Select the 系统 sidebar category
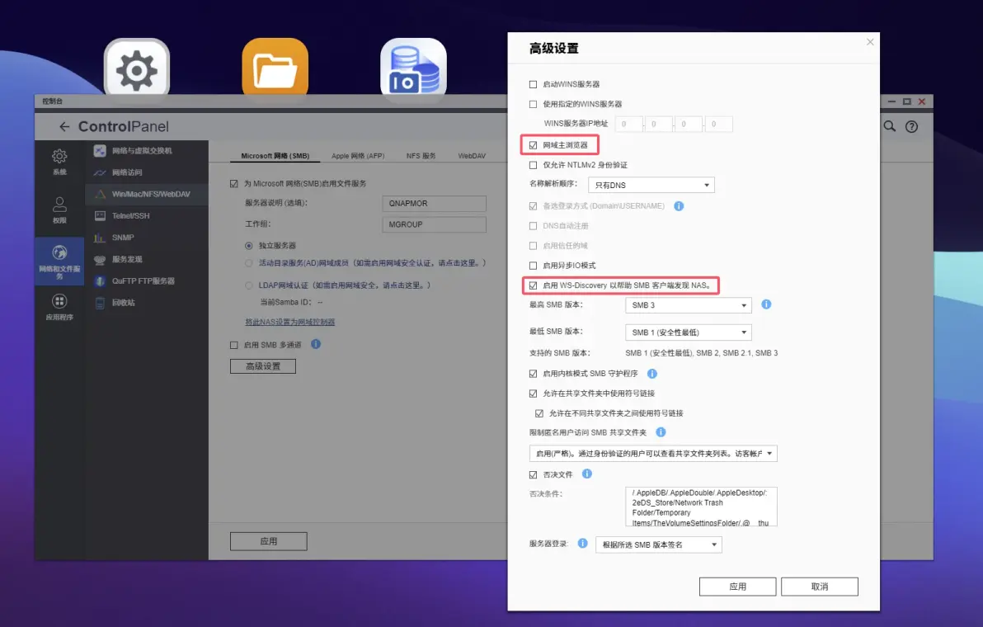Image resolution: width=983 pixels, height=627 pixels. tap(59, 161)
